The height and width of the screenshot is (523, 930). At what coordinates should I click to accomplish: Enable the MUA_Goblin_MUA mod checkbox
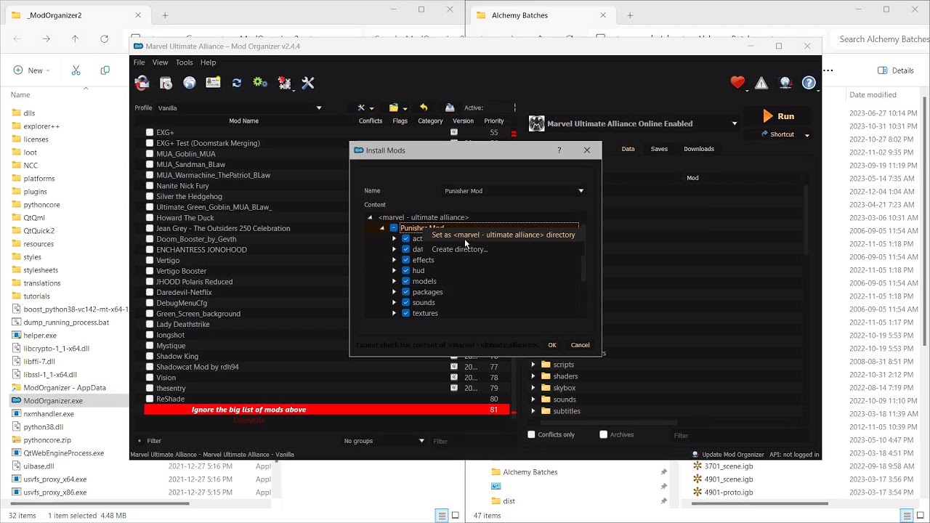coord(150,154)
